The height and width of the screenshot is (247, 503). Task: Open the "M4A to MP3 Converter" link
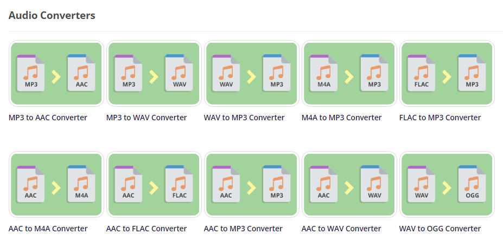[341, 118]
